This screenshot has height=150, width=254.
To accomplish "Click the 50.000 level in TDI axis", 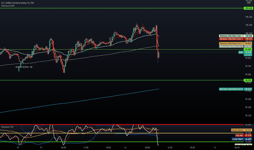I will point(248,133).
